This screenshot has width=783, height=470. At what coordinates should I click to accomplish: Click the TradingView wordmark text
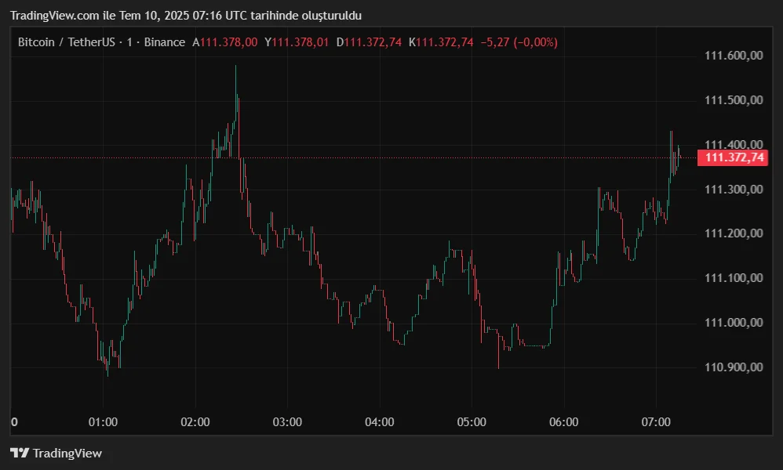pyautogui.click(x=67, y=453)
